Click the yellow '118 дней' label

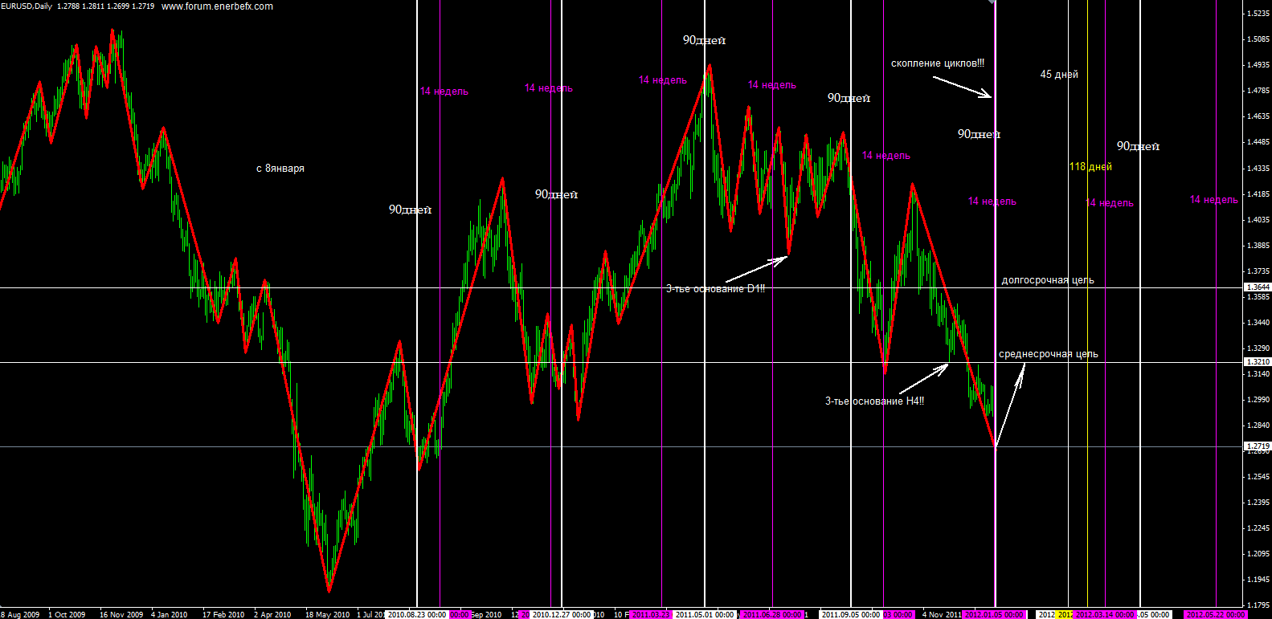click(x=1090, y=167)
